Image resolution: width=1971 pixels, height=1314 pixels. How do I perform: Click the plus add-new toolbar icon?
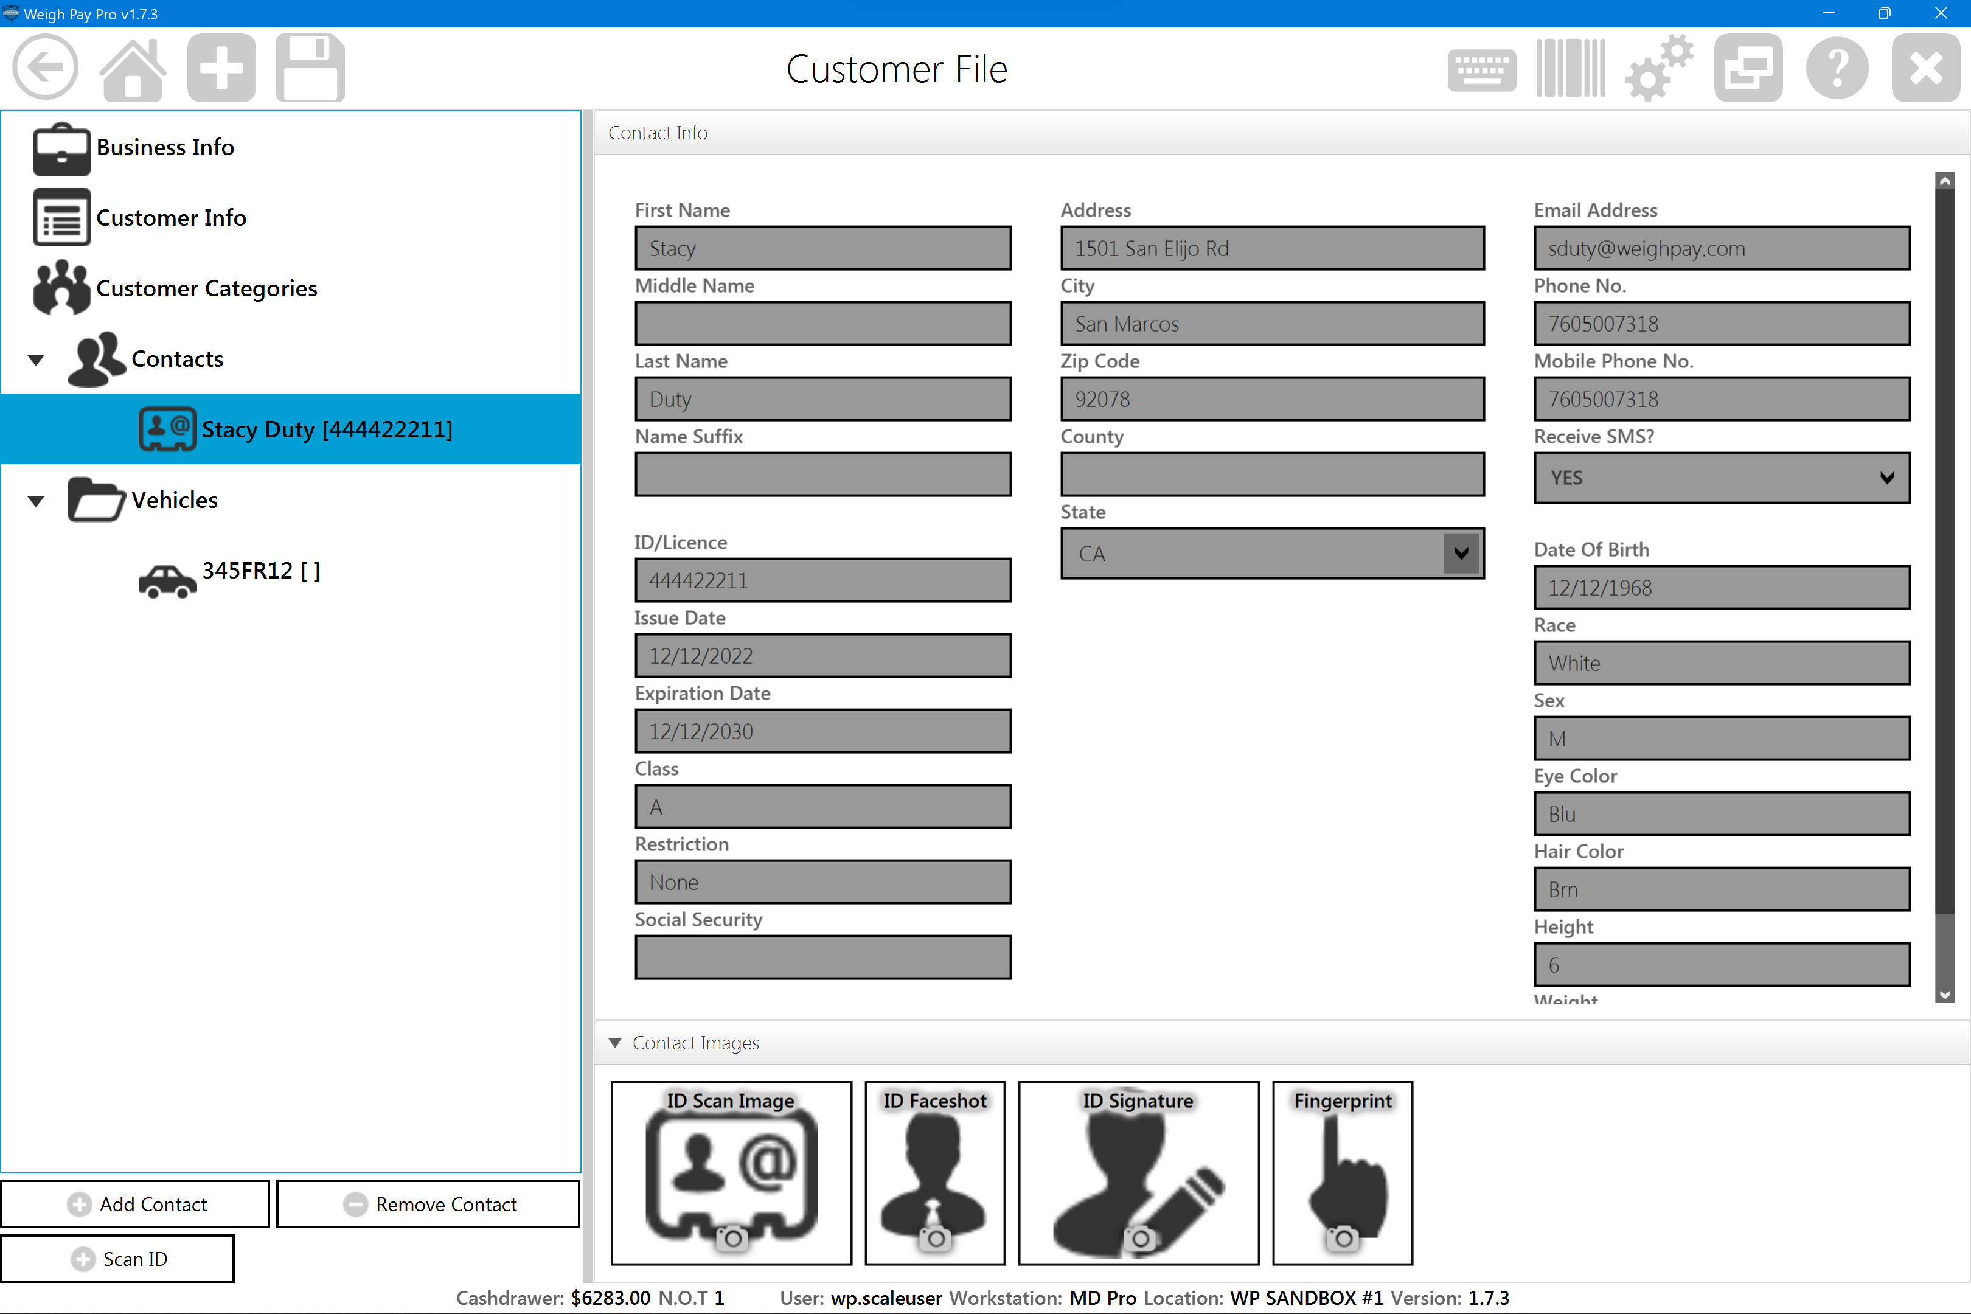pyautogui.click(x=221, y=68)
